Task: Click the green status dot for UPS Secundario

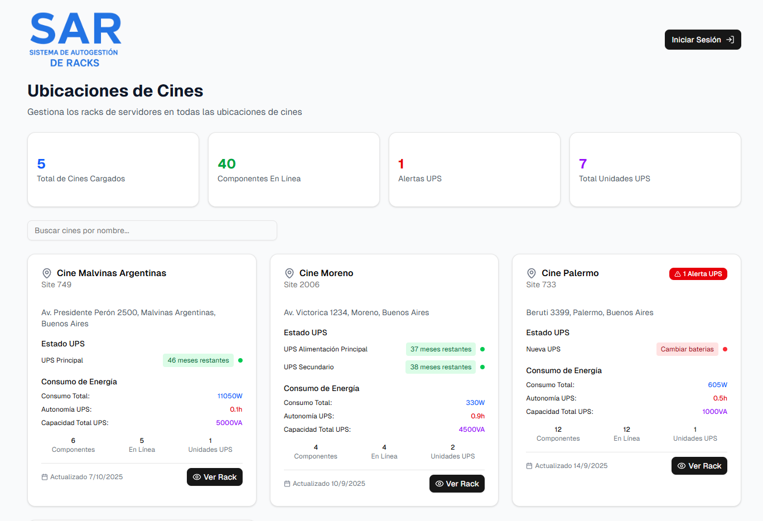Action: [482, 367]
